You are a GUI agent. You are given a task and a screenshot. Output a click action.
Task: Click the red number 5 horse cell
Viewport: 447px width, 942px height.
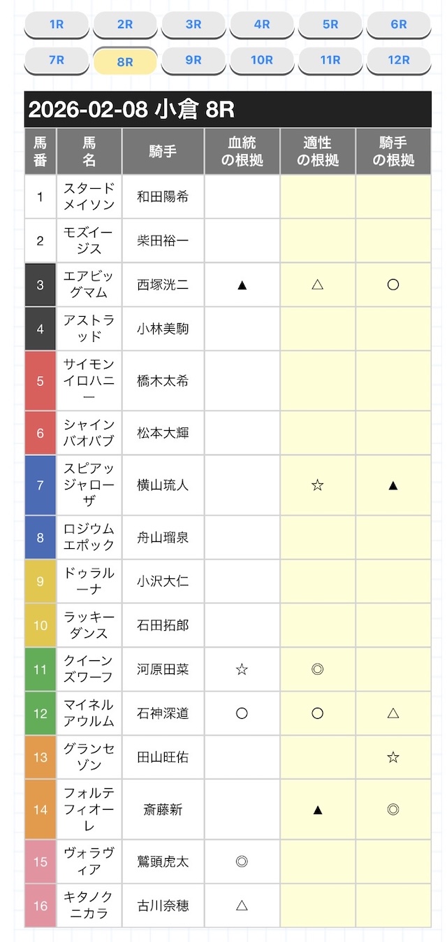point(40,381)
